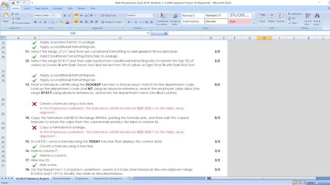Click the Paste icon
330x185 pixels.
[6, 16]
